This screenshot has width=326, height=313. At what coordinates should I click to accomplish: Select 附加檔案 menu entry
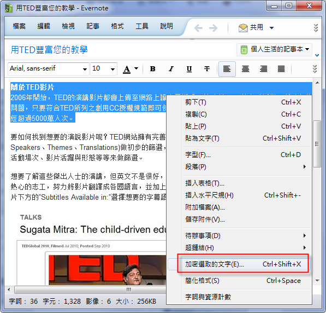click(239, 207)
